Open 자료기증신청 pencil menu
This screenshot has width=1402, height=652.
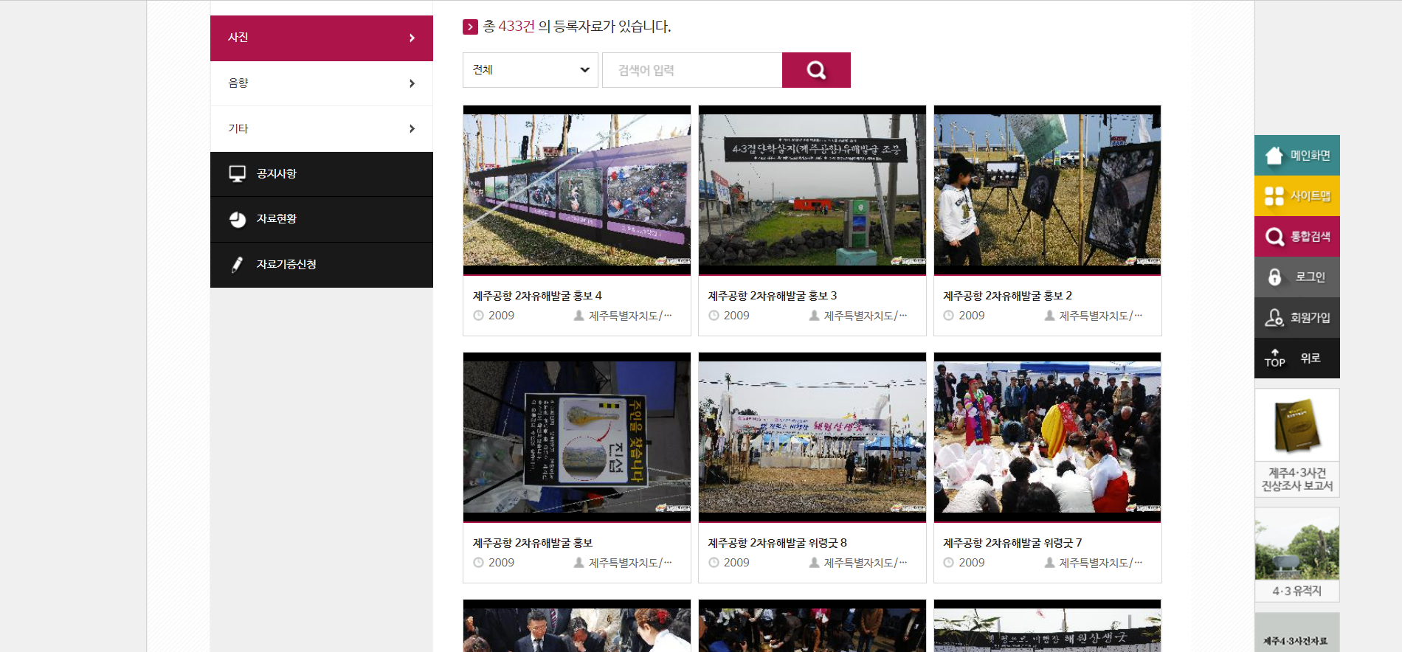point(238,265)
